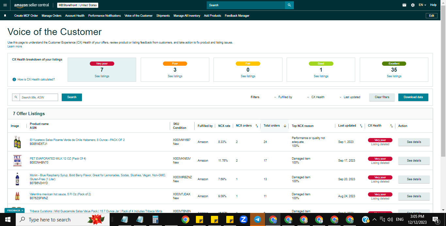Click the Monin syrup product thumbnail
The width and height of the screenshot is (446, 226).
coord(17,179)
